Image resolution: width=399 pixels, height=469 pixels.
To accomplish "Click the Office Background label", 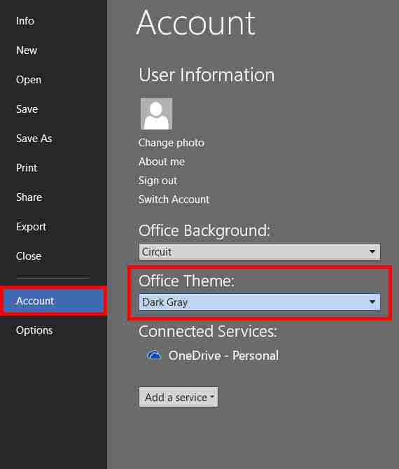I will (204, 230).
